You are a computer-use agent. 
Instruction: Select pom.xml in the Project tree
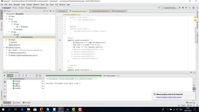pos(14,42)
